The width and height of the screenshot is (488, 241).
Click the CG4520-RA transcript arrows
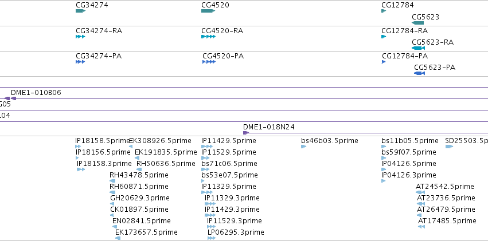(208, 37)
